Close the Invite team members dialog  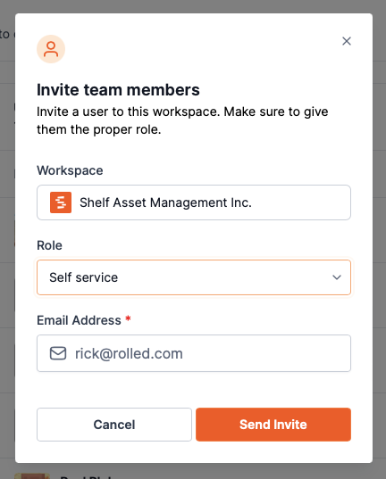[x=347, y=41]
